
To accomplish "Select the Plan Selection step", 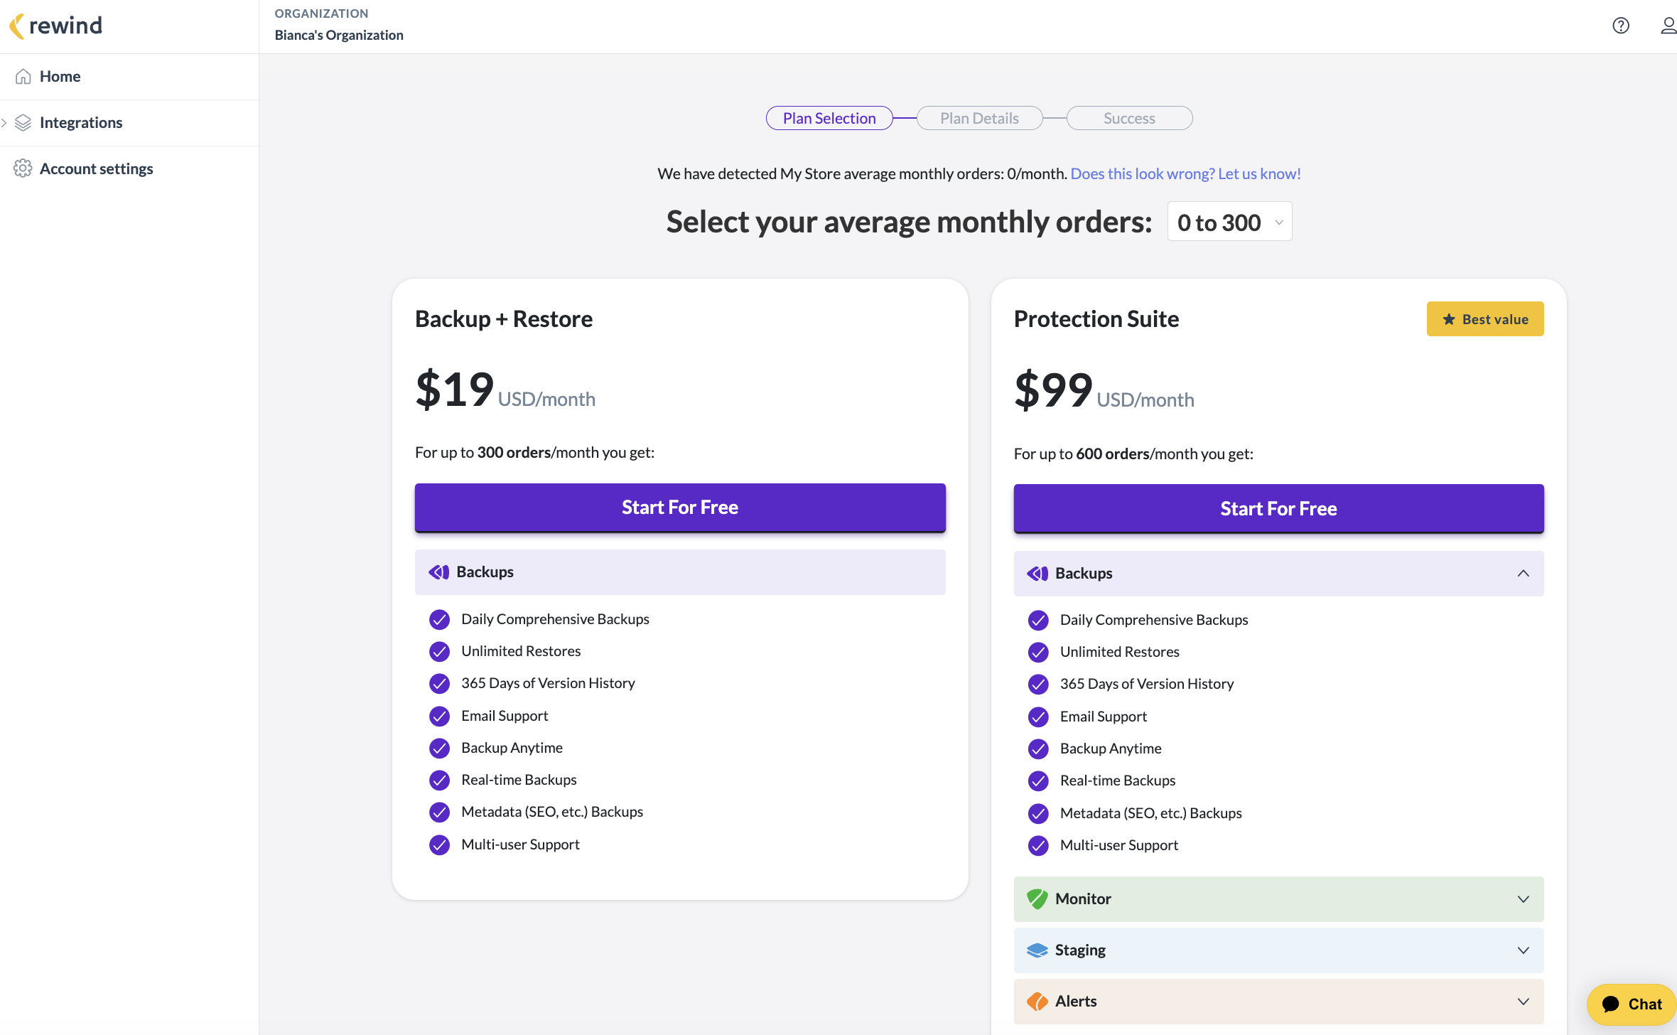I will tap(829, 118).
